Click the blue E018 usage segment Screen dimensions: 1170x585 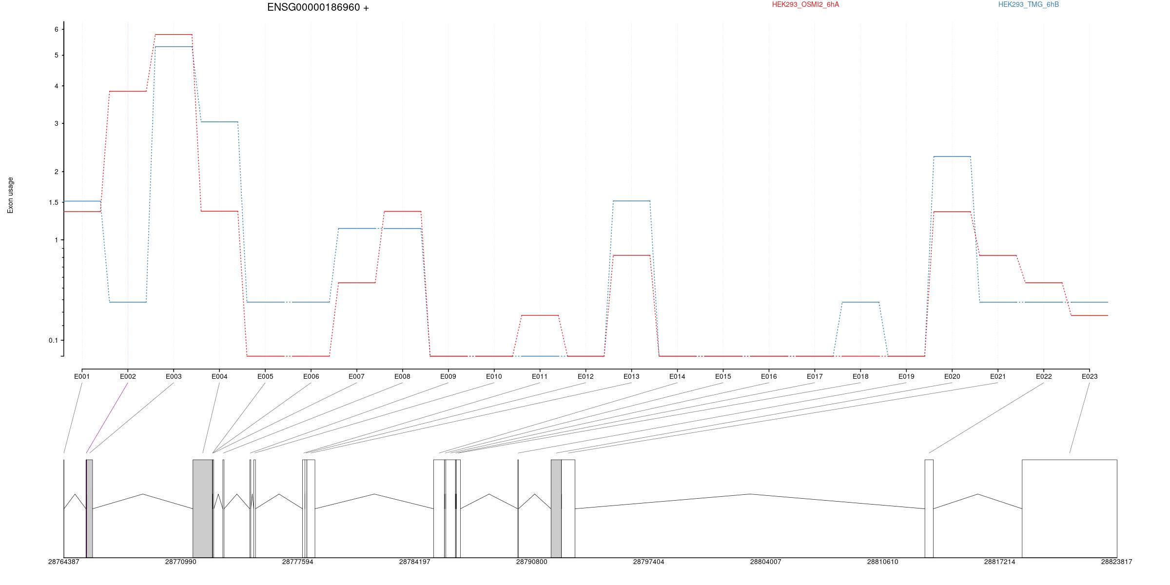pyautogui.click(x=860, y=302)
